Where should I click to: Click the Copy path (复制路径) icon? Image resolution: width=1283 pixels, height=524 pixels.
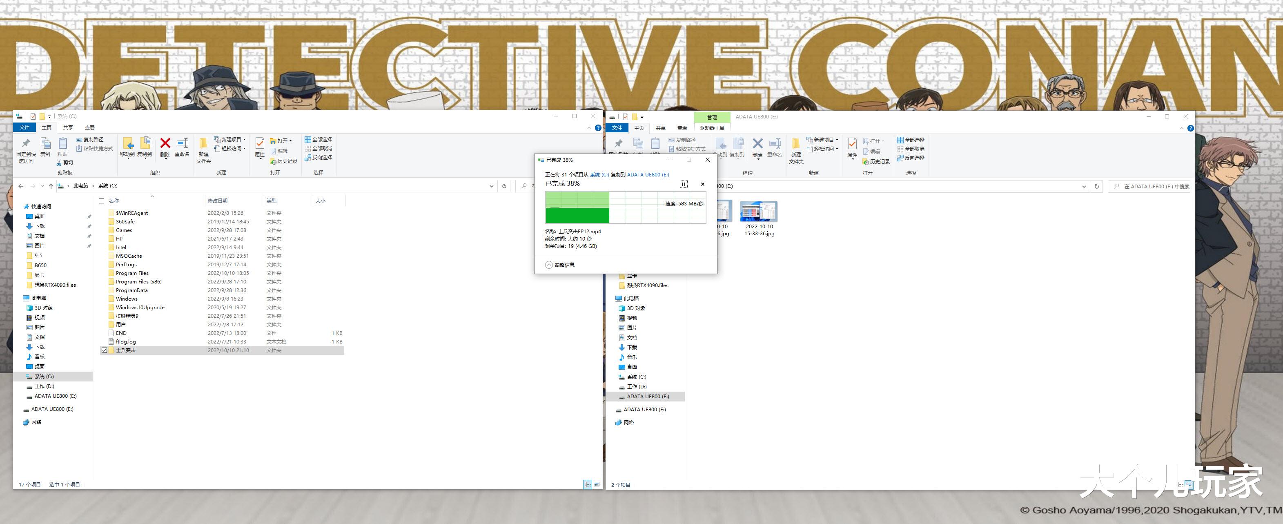click(x=79, y=139)
